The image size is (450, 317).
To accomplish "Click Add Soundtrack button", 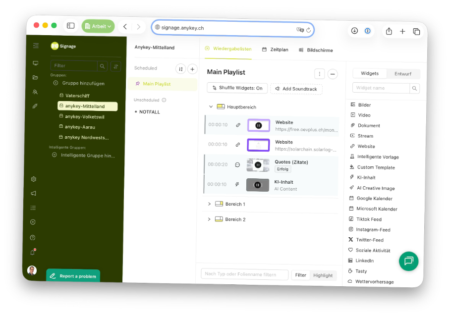I will point(296,89).
